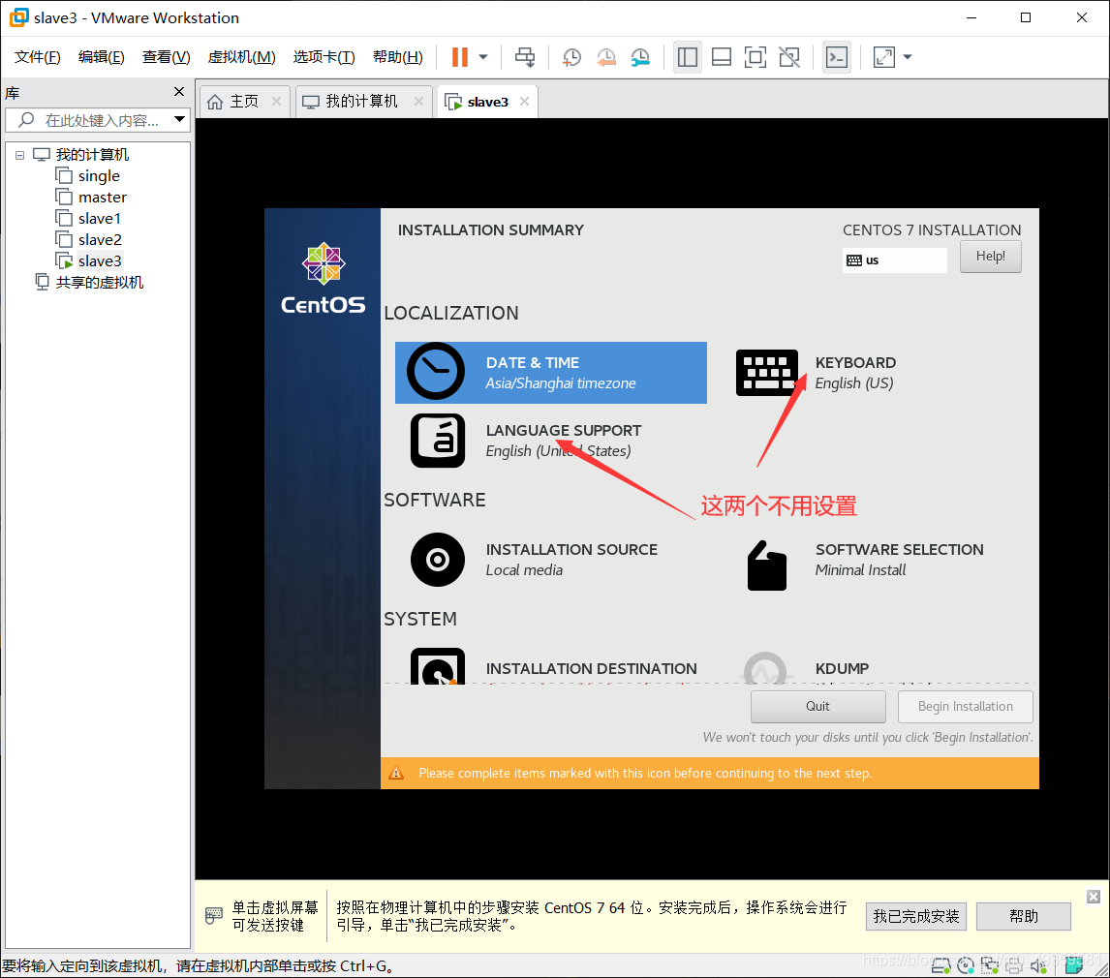Click the Begin Installation button
The width and height of the screenshot is (1110, 978).
click(x=965, y=706)
